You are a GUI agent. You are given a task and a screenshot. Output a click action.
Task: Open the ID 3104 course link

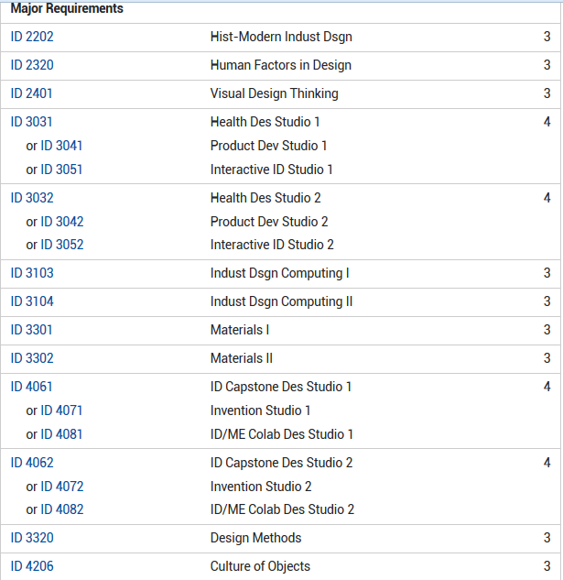pyautogui.click(x=32, y=301)
